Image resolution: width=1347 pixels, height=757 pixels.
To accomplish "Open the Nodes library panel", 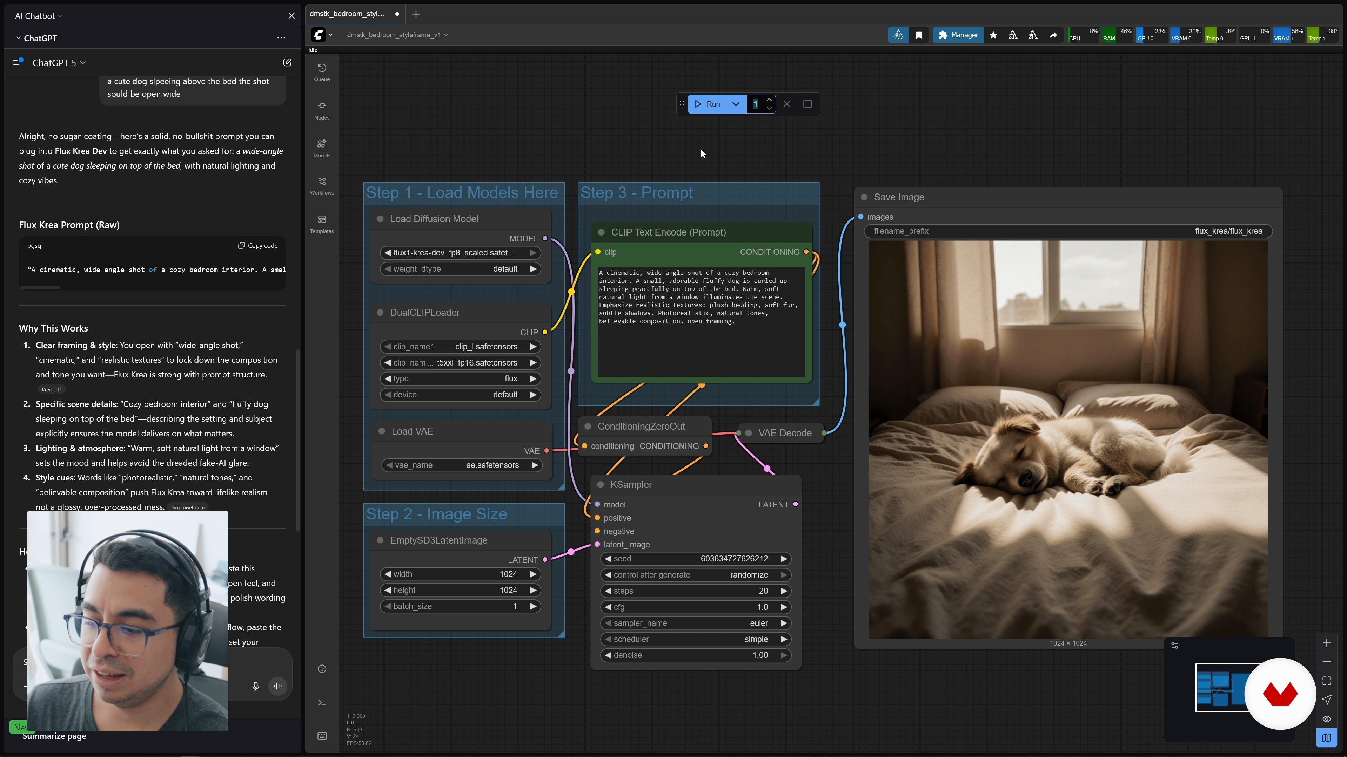I will (322, 110).
